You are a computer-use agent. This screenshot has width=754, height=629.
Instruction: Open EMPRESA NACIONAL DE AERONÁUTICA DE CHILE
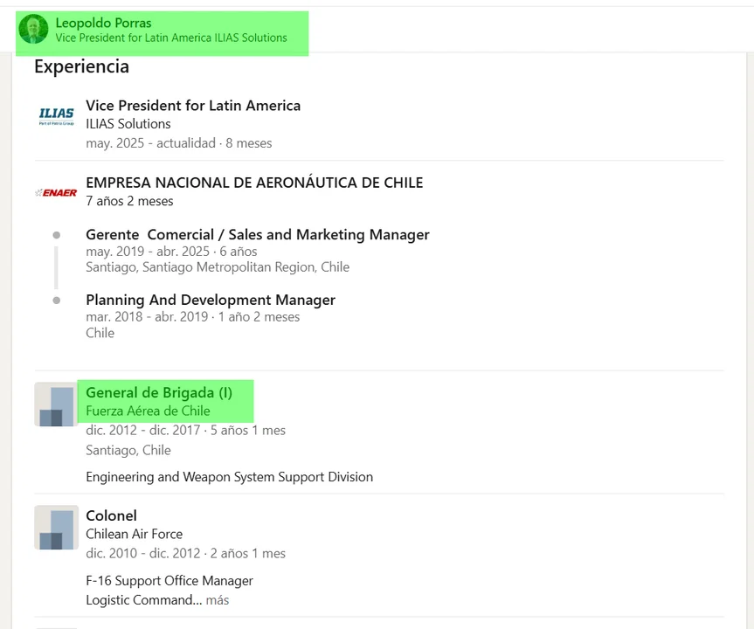tap(254, 183)
